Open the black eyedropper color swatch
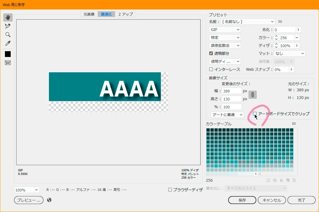Image resolution: width=319 pixels, height=212 pixels. 8,54
